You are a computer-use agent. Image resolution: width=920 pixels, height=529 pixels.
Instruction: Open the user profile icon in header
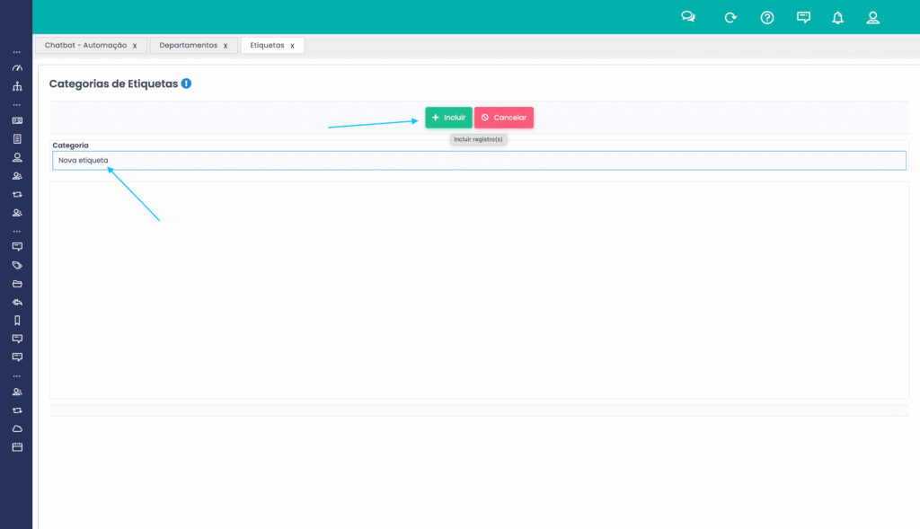point(872,17)
